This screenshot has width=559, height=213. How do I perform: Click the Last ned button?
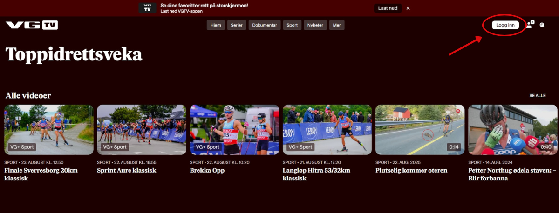pos(388,8)
